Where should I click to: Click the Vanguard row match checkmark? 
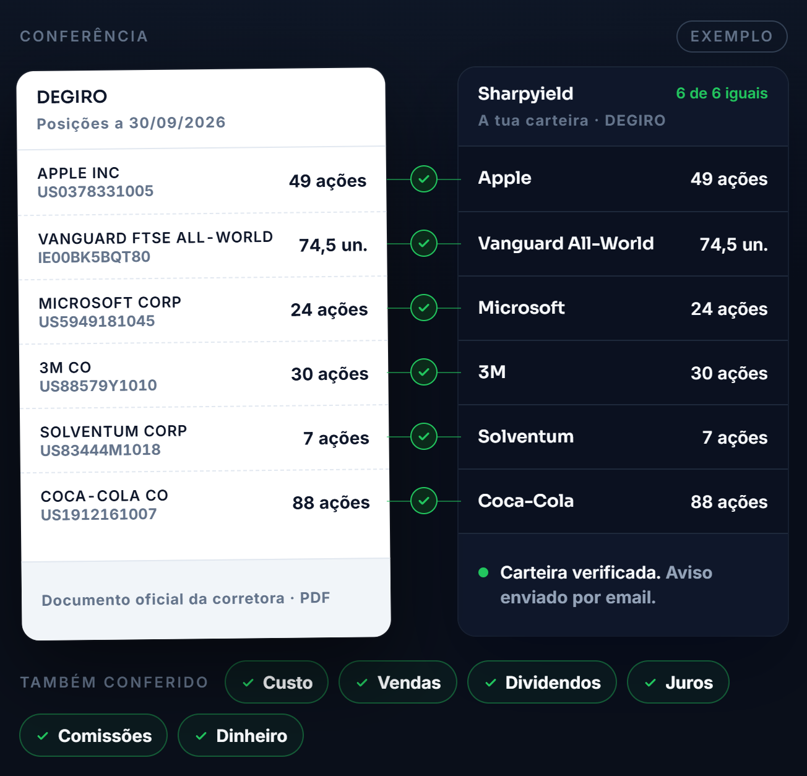(424, 243)
